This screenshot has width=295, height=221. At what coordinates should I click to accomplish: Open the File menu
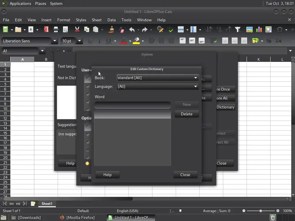pos(6,20)
